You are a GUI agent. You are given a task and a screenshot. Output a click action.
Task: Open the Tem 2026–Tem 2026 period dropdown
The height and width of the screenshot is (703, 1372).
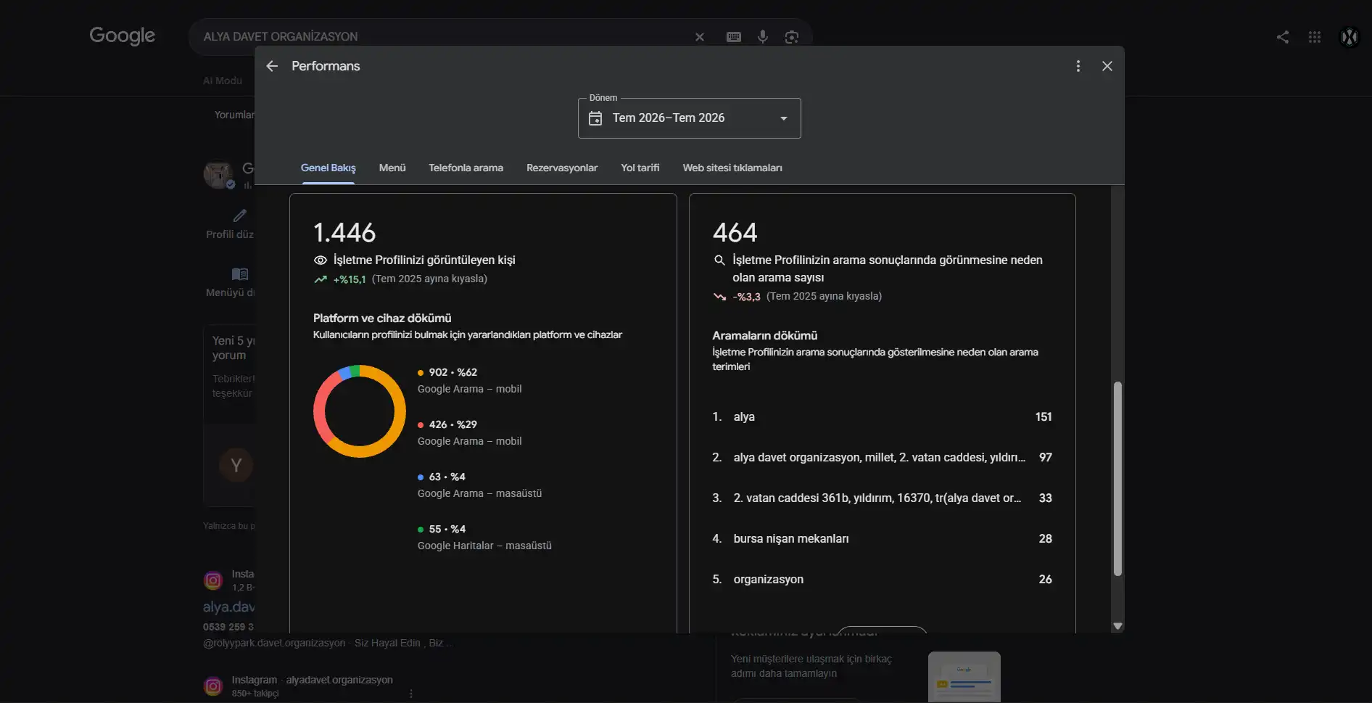coord(690,118)
